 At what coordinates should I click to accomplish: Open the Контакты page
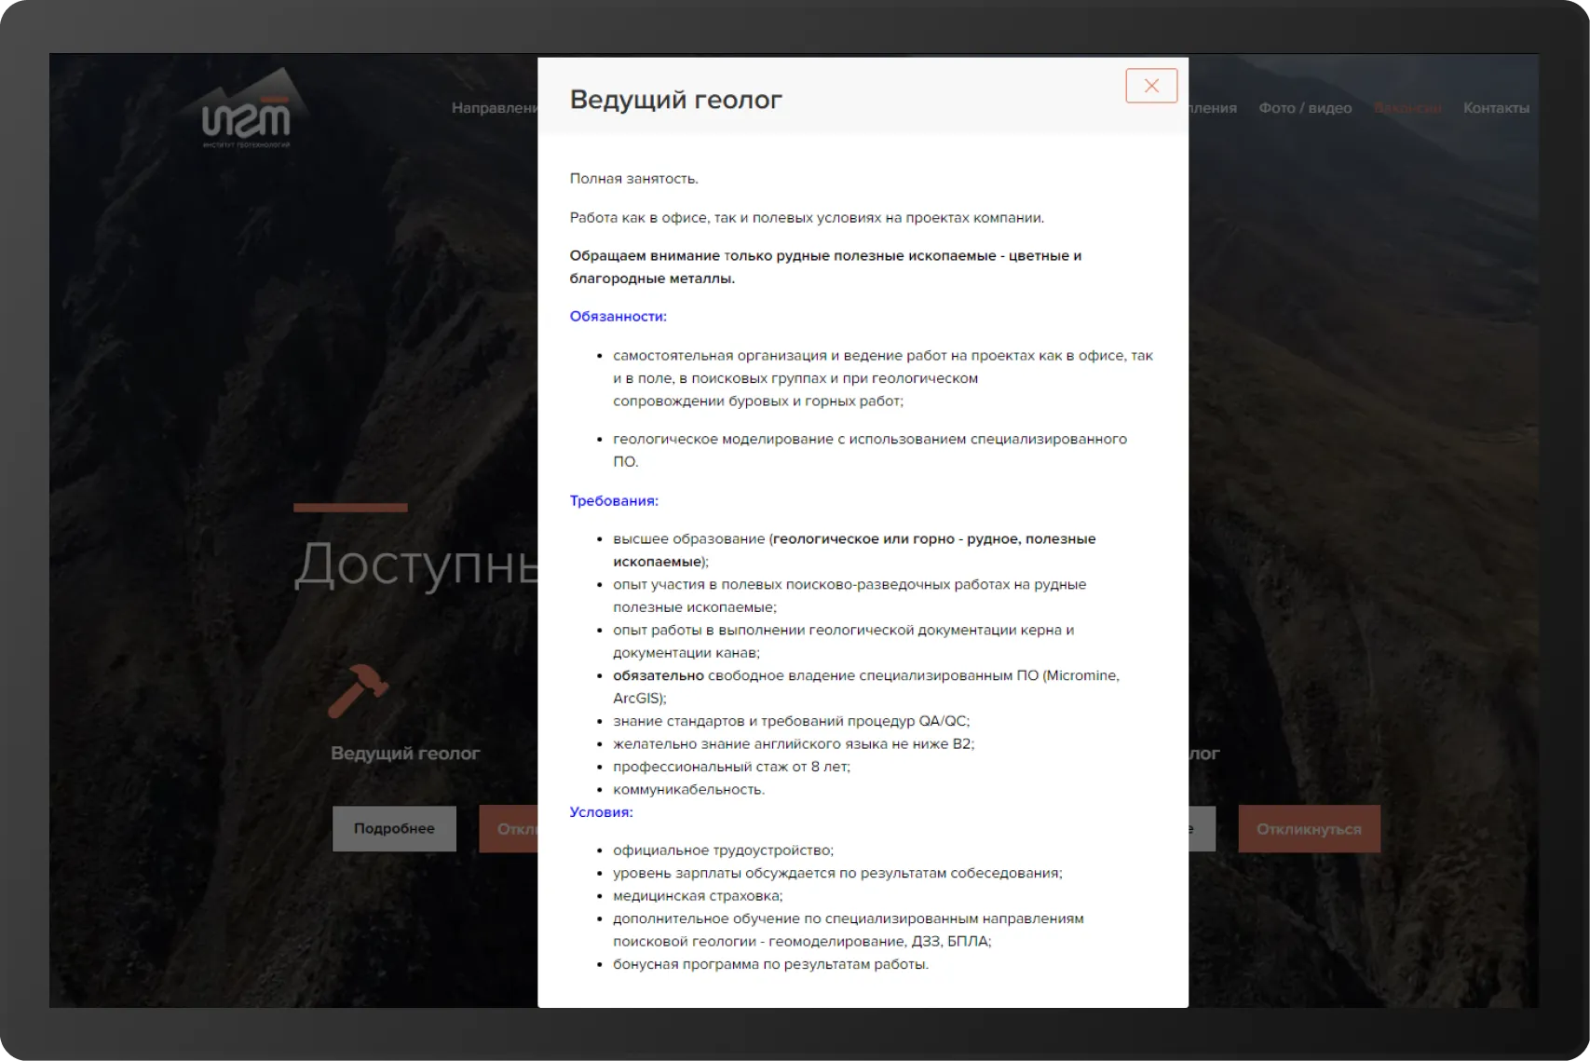1495,108
